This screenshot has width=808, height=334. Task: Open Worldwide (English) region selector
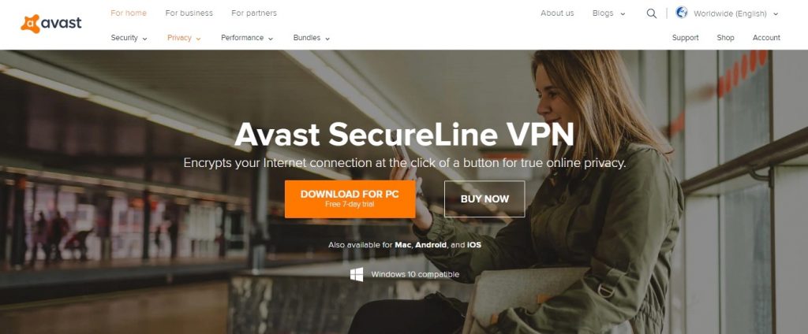click(x=735, y=14)
